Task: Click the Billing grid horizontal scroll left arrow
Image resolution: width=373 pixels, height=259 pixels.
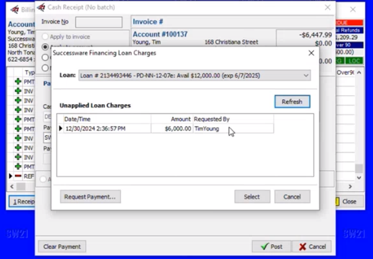Action: [12, 186]
